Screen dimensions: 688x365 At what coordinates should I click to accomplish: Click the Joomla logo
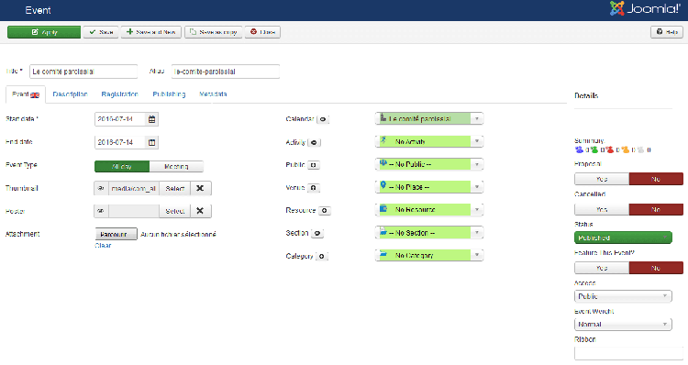(x=645, y=8)
